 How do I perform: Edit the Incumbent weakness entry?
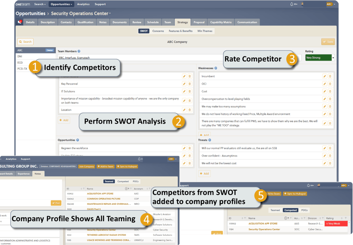tap(325, 76)
